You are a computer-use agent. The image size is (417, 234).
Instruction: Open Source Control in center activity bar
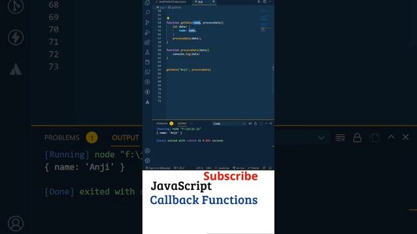(147, 22)
